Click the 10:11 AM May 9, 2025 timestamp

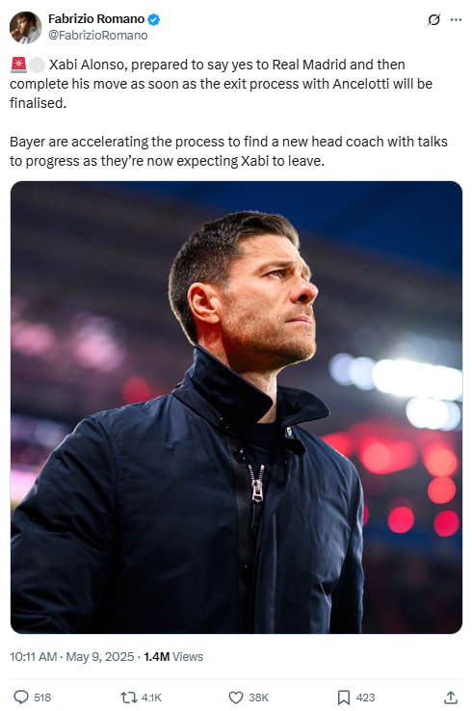click(x=71, y=657)
